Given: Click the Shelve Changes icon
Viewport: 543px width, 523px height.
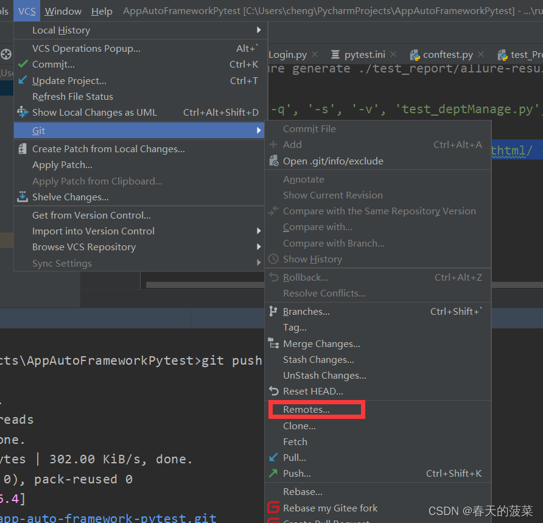Looking at the screenshot, I should click(x=23, y=197).
